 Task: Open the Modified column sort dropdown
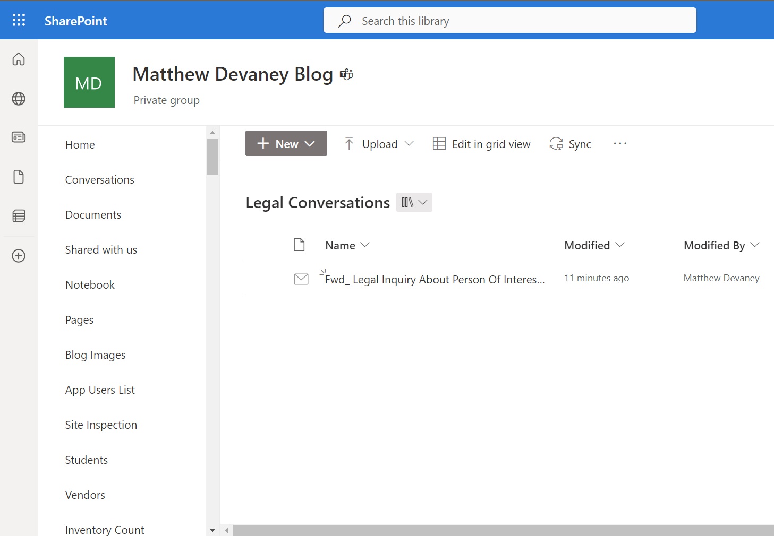[x=620, y=245]
